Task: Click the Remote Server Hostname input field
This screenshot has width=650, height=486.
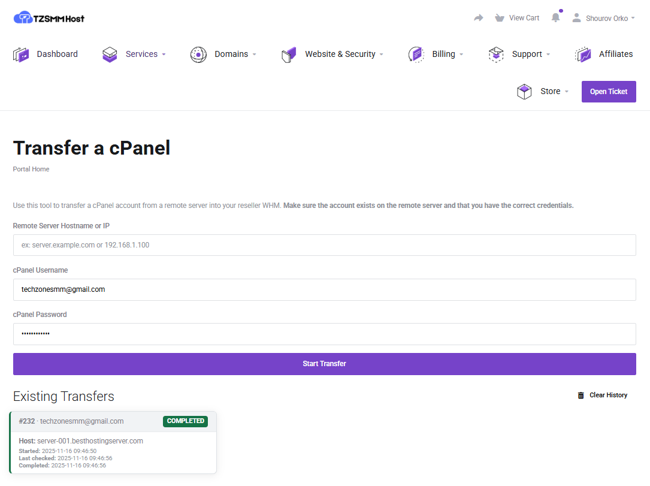Action: click(324, 245)
